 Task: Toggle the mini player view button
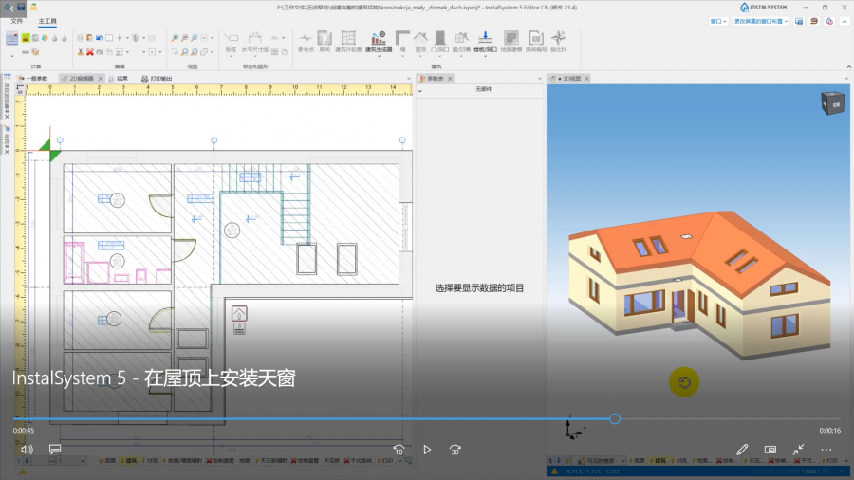click(x=770, y=449)
